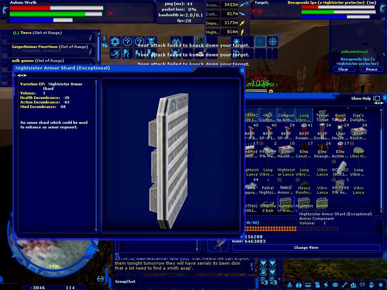Click item window navigation arrows under title
The image size is (387, 290).
tap(22, 75)
